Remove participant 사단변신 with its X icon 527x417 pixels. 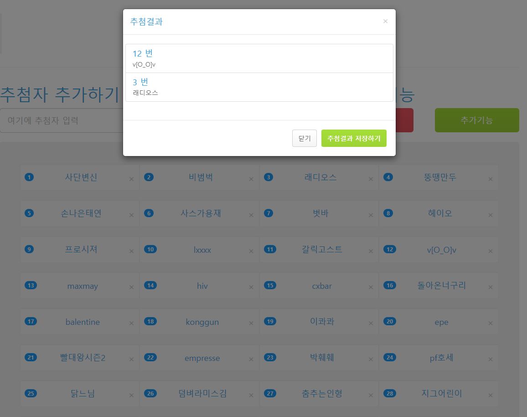click(x=131, y=179)
